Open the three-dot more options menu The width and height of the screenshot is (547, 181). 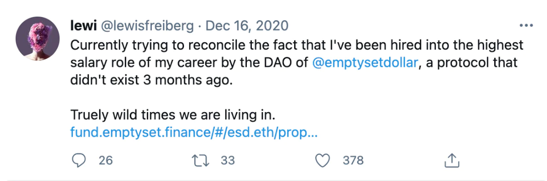(526, 26)
